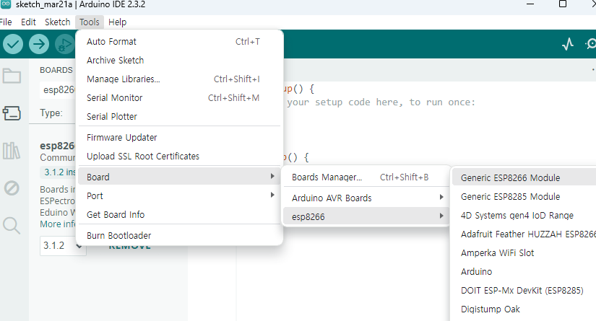Click the boards search field containing esp8266
Screen dimensions: 596x321
58,90
